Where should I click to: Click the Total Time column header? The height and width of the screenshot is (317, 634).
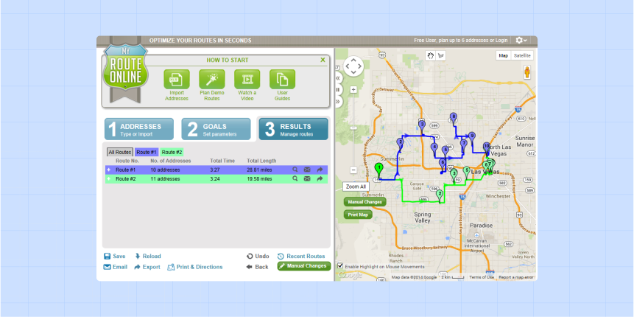coord(222,161)
